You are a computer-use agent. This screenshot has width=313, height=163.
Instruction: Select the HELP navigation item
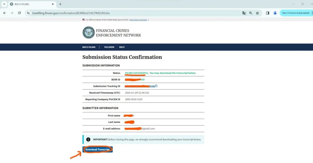(x=122, y=47)
